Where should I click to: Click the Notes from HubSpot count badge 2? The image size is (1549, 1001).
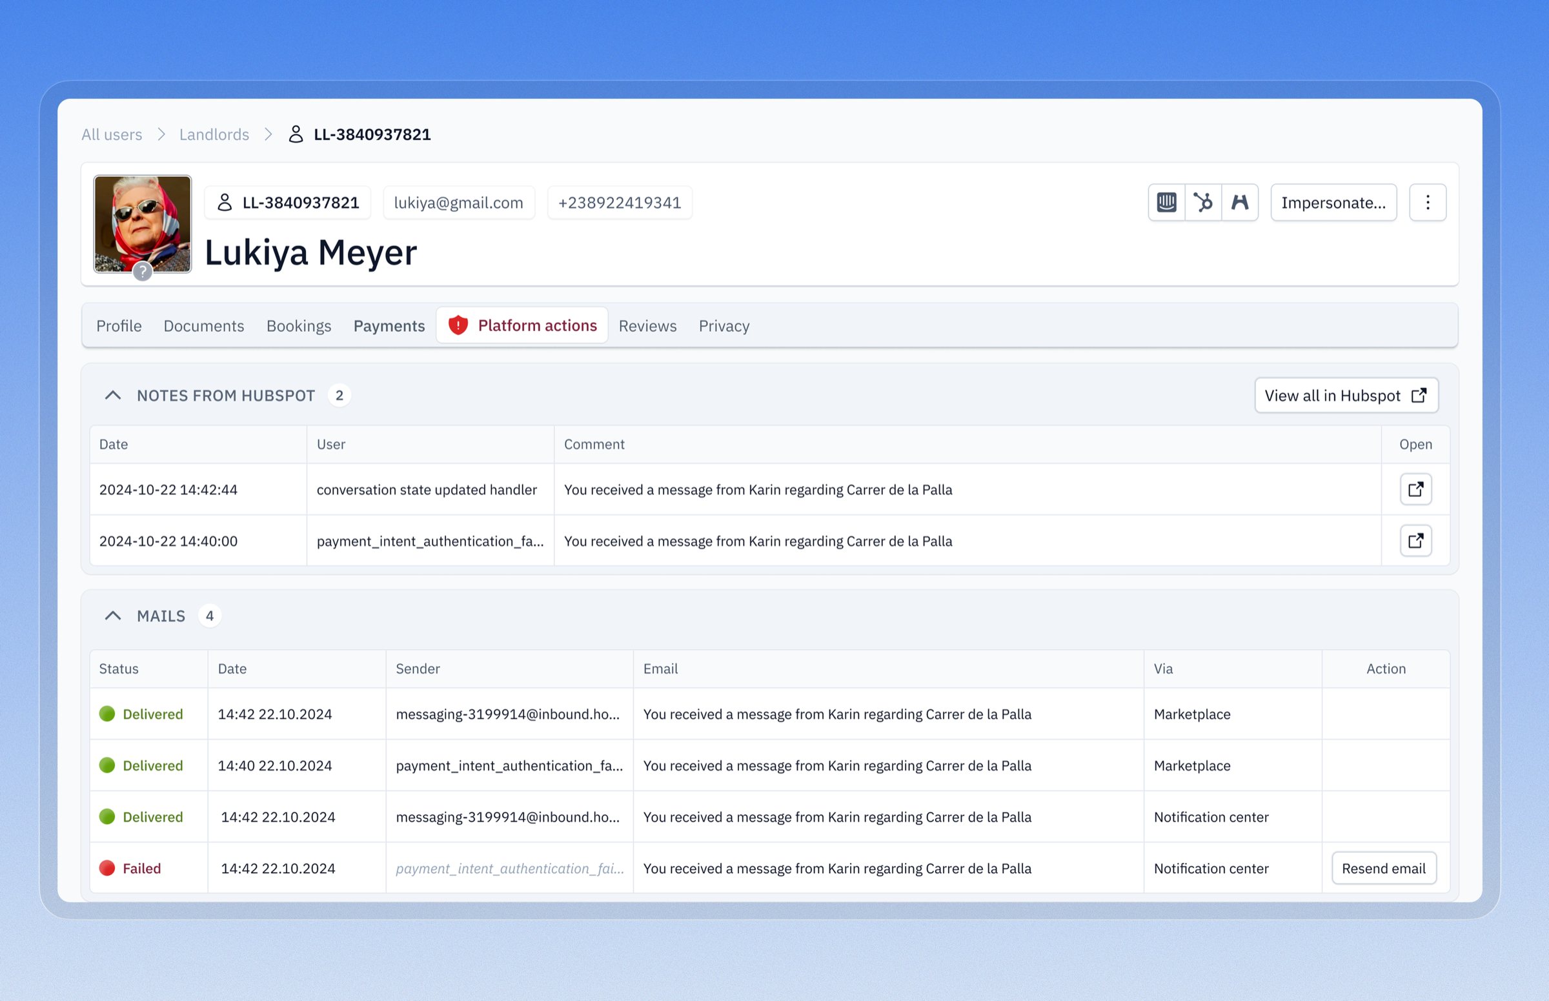(339, 395)
